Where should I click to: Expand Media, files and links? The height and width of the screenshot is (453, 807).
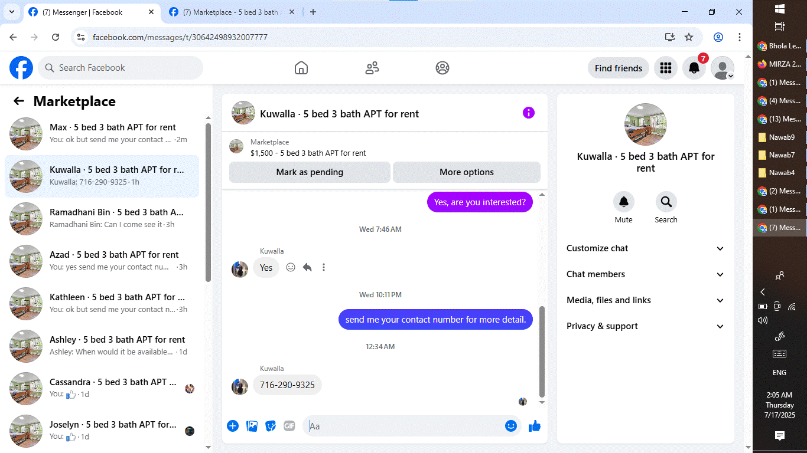(646, 300)
